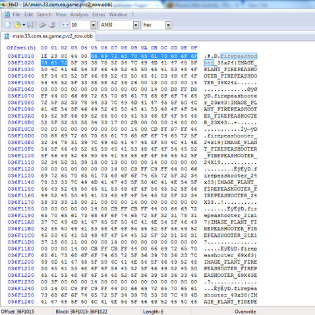This screenshot has width=315, height=315.
Task: Click decoded text 'AGE_PLANT_FIREPE'
Action: (231, 302)
